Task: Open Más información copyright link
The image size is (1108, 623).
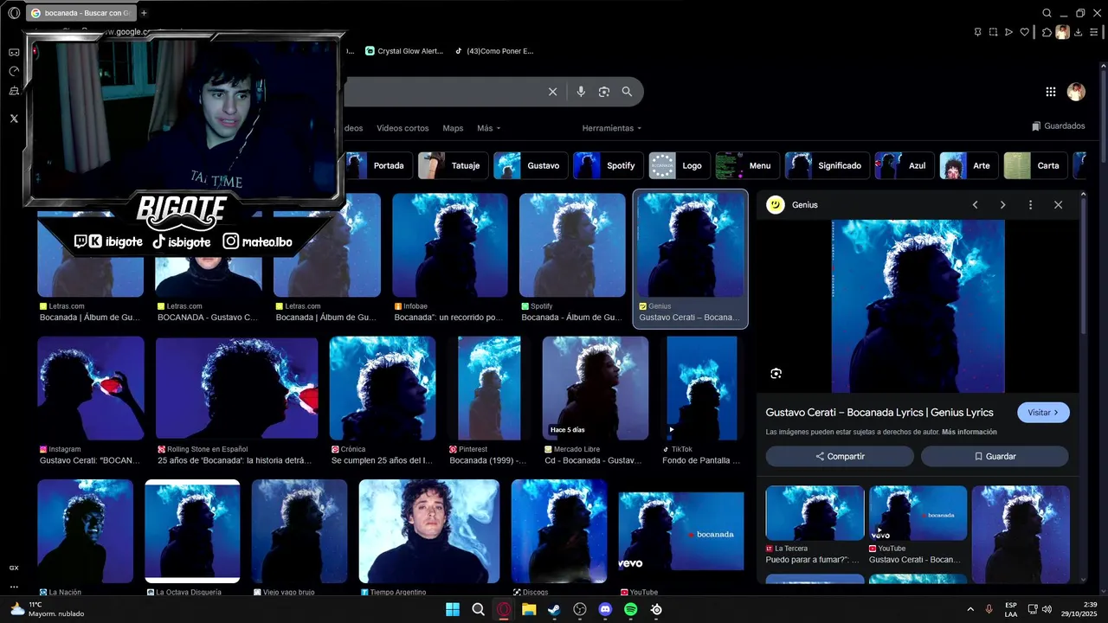Action: [x=969, y=432]
